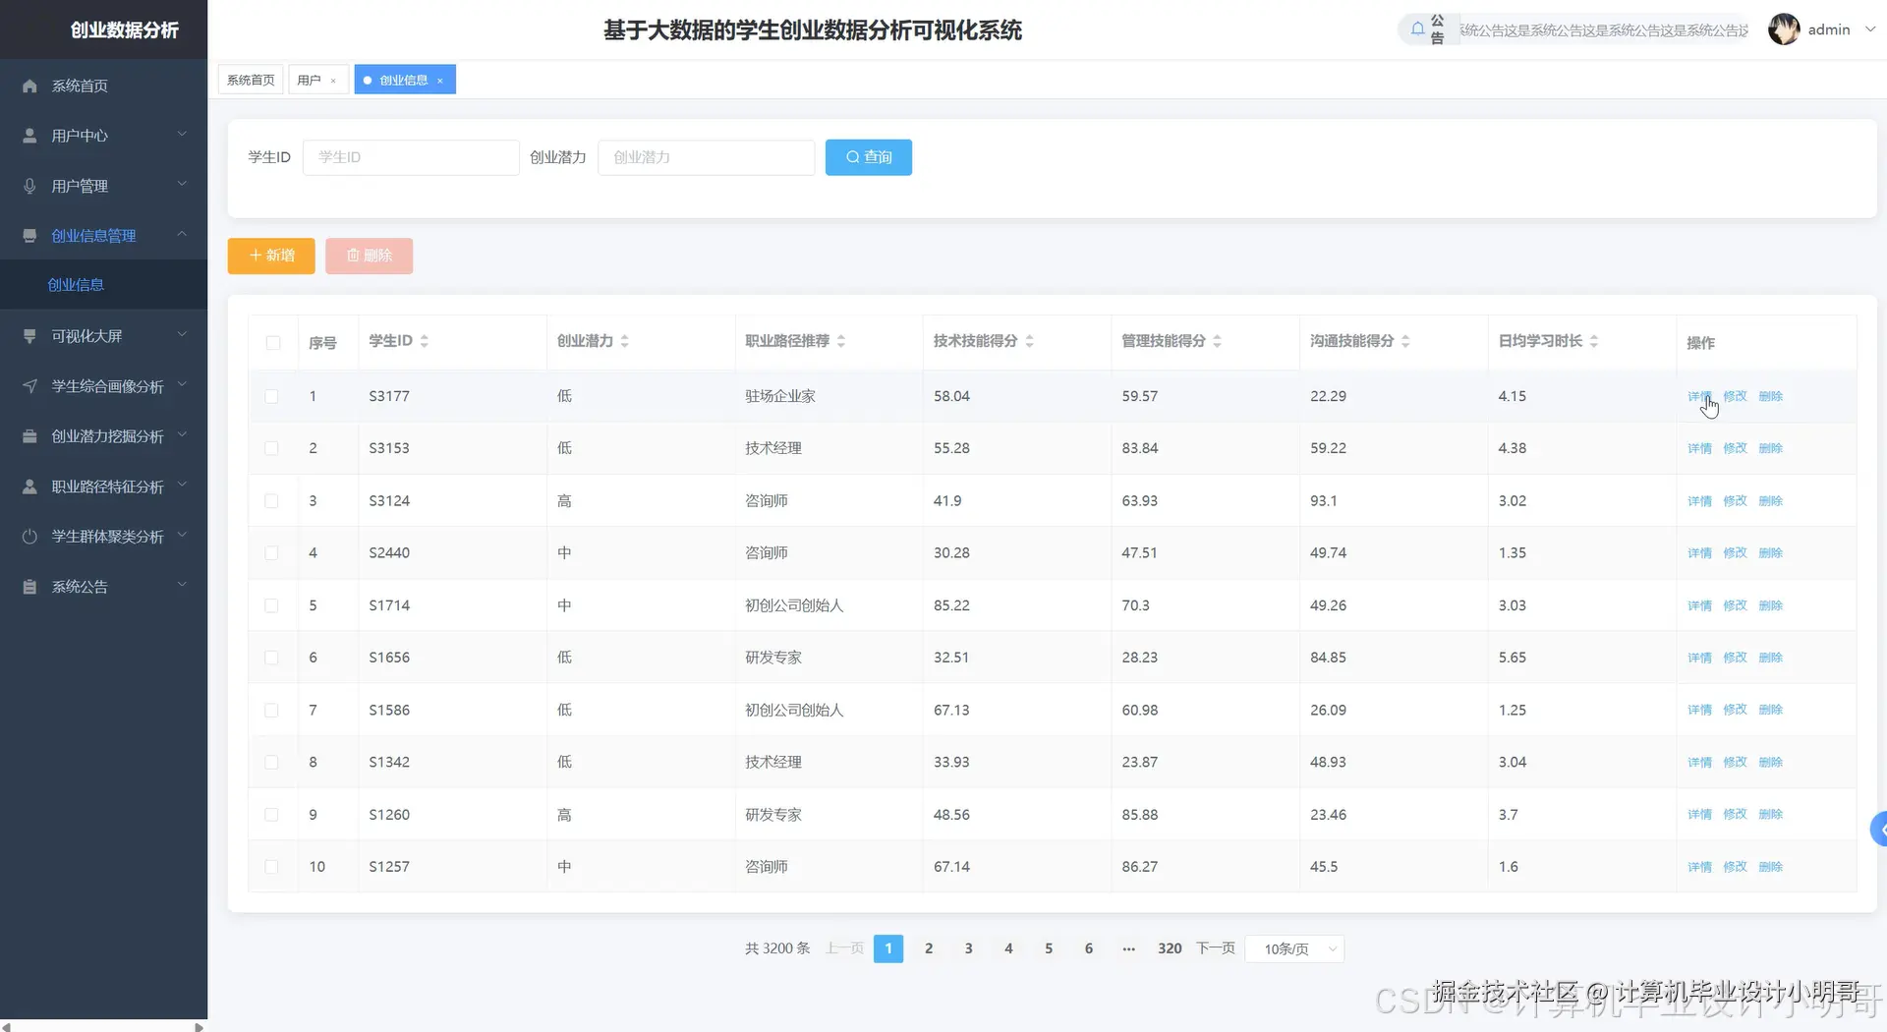The image size is (1887, 1032).
Task: Click inside the 学生ID input field
Action: coord(411,157)
